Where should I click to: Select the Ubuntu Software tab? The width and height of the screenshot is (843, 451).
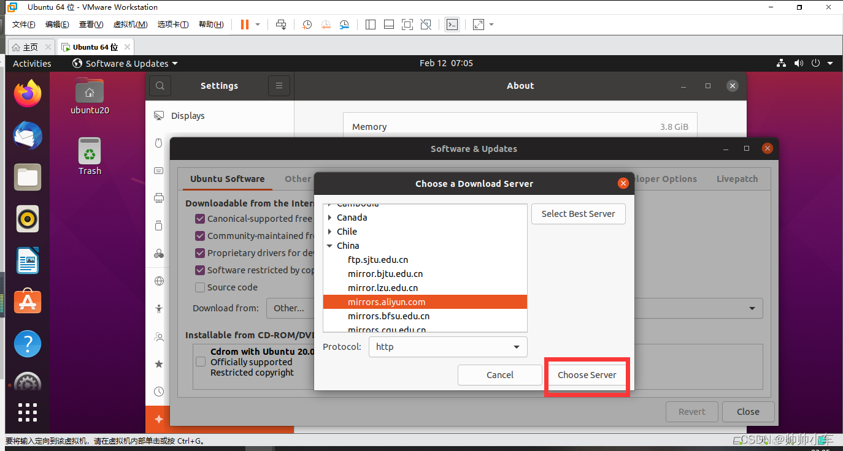[228, 179]
